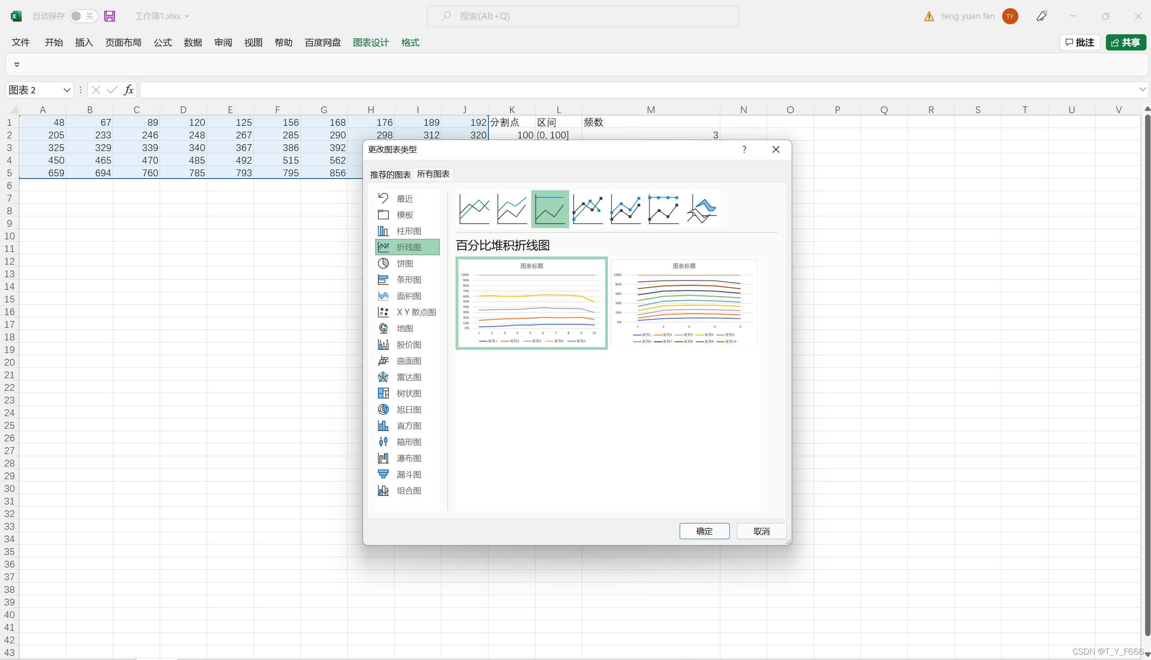
Task: Choose the 瀑布图 waterfall category
Action: [x=407, y=458]
